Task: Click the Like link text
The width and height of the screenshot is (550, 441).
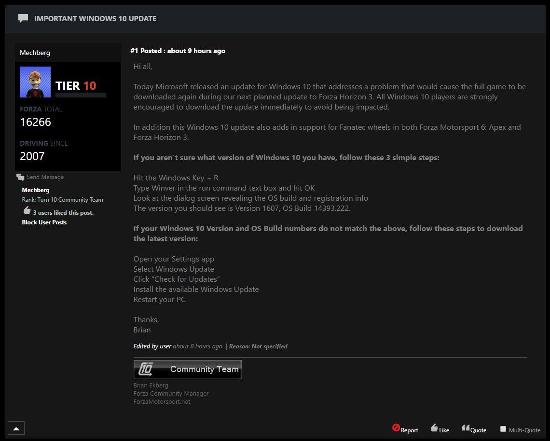Action: (x=444, y=430)
